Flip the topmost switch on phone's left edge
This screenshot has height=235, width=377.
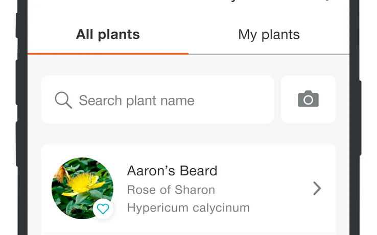coord(18,25)
